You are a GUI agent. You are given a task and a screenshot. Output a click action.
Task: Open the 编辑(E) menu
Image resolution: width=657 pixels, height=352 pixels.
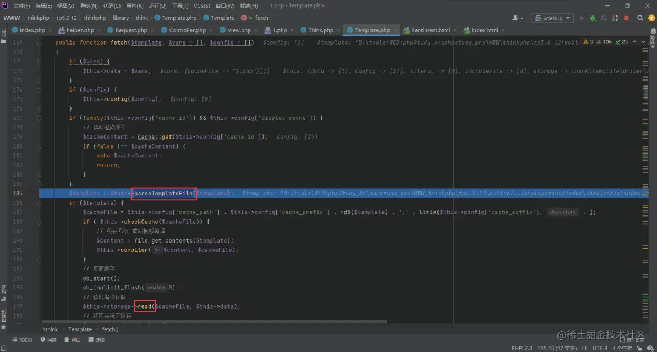pos(43,6)
